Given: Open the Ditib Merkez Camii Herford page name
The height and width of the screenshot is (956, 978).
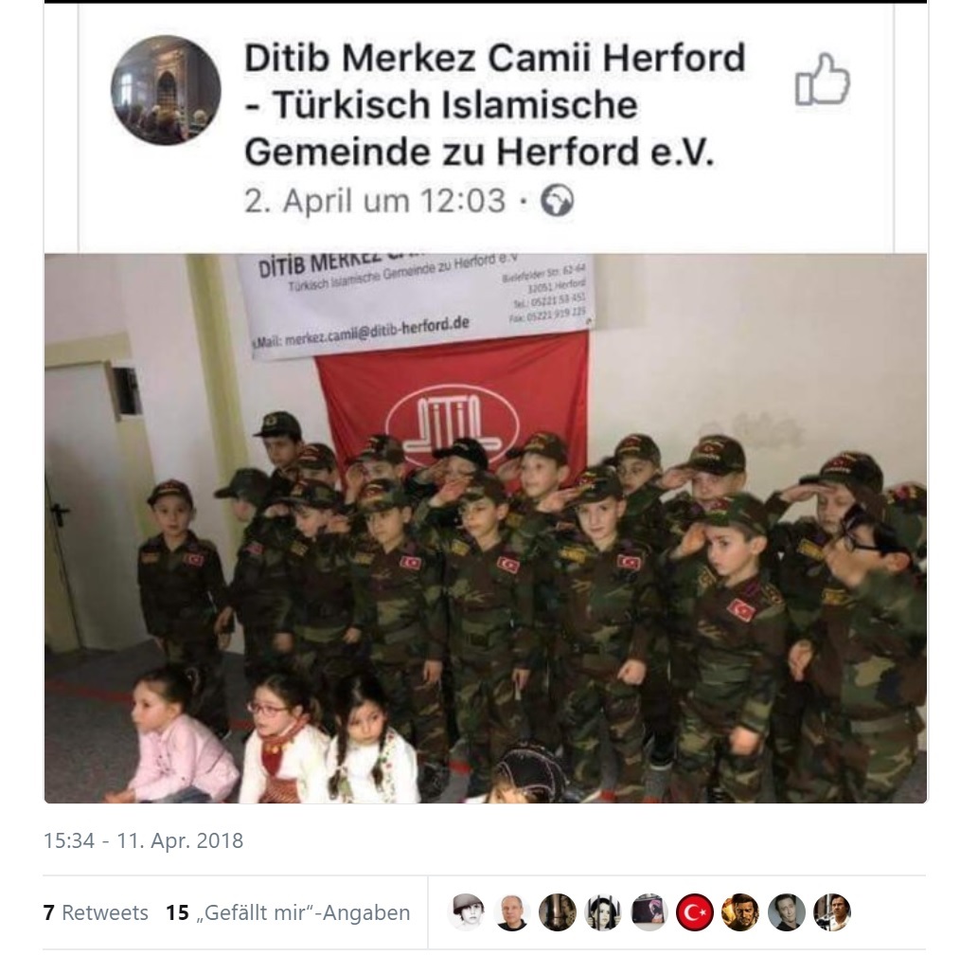Looking at the screenshot, I should point(494,104).
